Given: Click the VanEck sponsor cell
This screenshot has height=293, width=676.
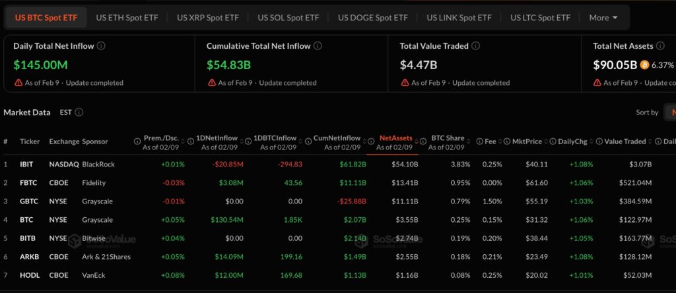Looking at the screenshot, I should (x=94, y=275).
